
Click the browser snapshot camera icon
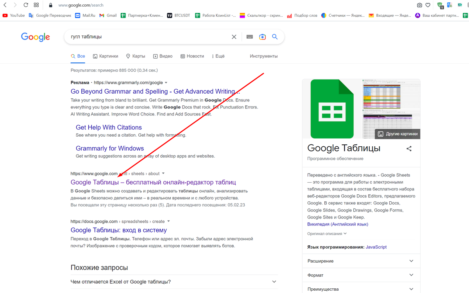pyautogui.click(x=419, y=5)
